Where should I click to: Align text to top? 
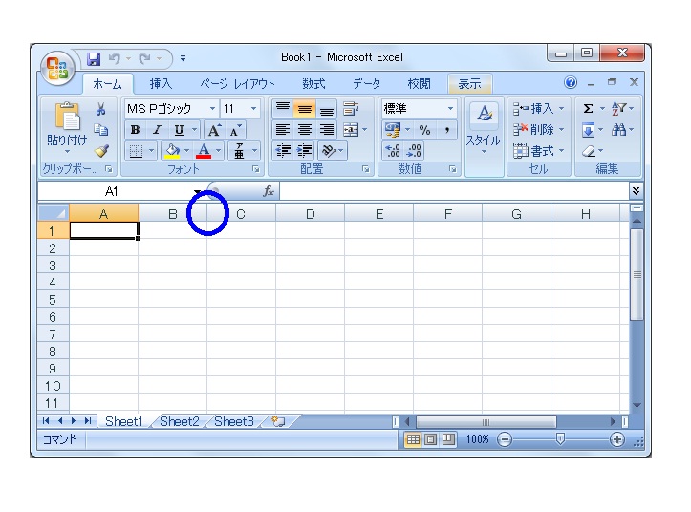click(283, 108)
